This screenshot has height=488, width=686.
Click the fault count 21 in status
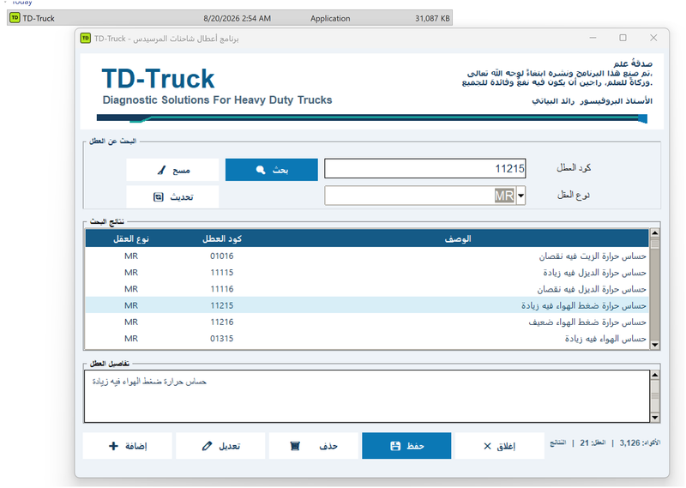pyautogui.click(x=585, y=443)
